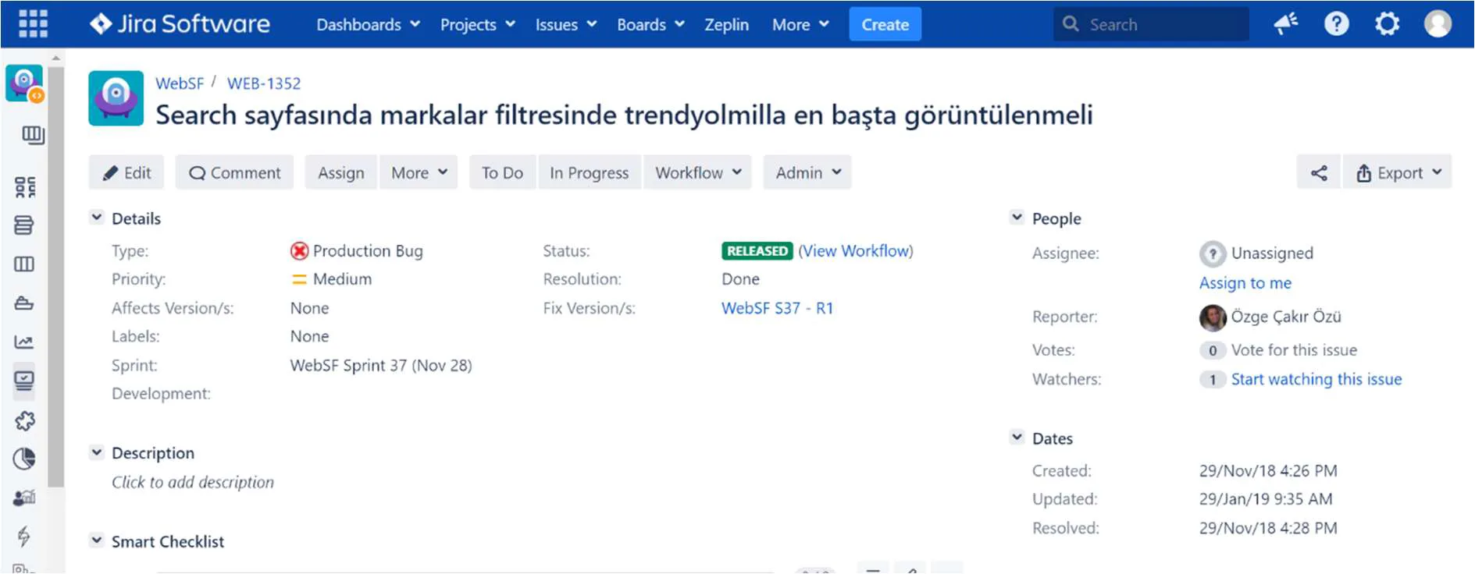This screenshot has height=574, width=1475.
Task: Open the help question mark icon
Action: pyautogui.click(x=1336, y=24)
